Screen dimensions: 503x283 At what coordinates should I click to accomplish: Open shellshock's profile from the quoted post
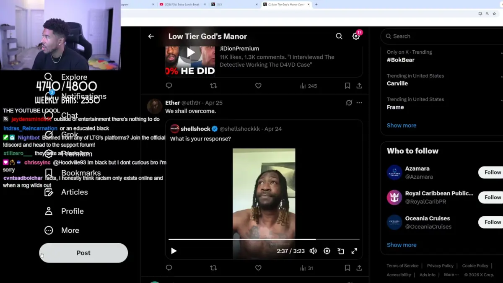[196, 129]
